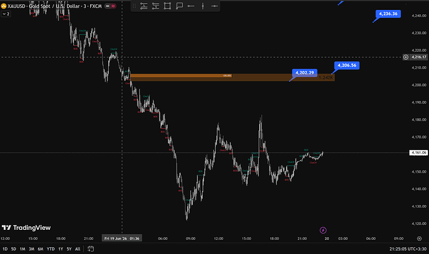Click the purple lightning flash icon
Viewport: 429px width, 254px height.
(x=323, y=230)
